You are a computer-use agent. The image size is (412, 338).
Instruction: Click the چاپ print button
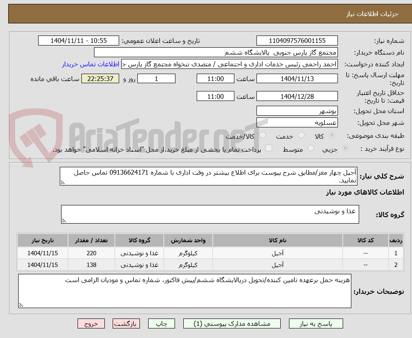click(x=162, y=324)
